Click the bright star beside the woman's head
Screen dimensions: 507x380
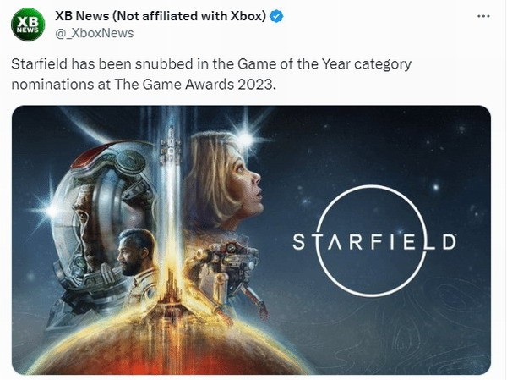pyautogui.click(x=247, y=134)
